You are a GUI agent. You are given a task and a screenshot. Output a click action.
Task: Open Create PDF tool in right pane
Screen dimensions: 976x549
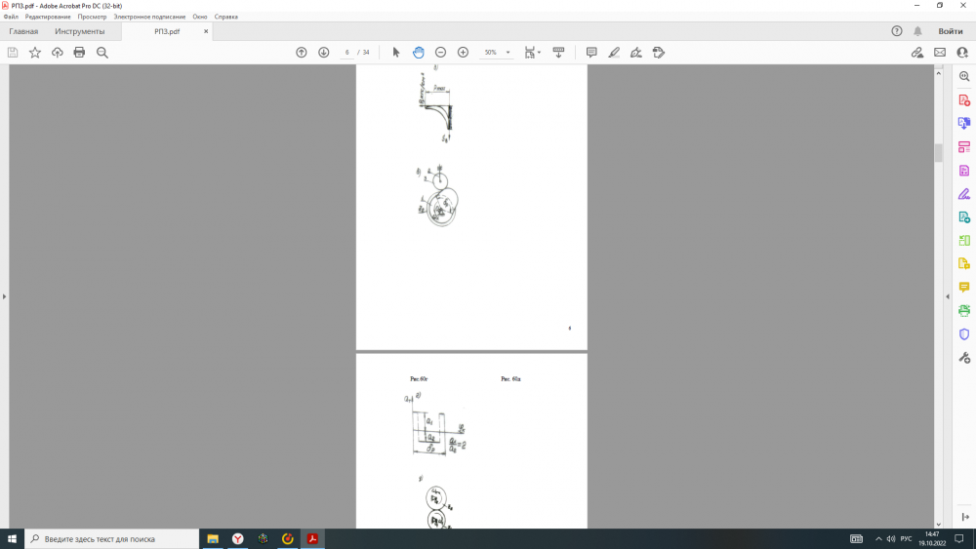(x=964, y=100)
